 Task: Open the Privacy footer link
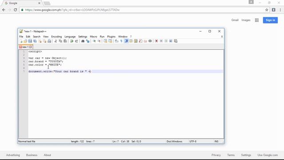click(216, 155)
